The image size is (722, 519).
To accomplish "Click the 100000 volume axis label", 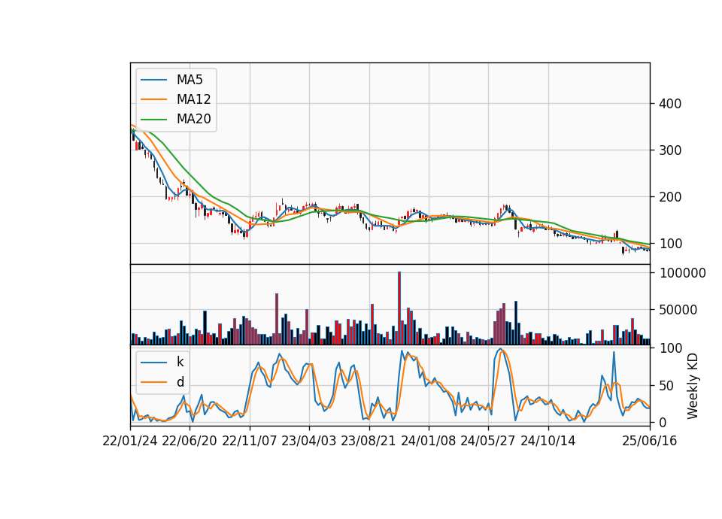I will (x=682, y=273).
